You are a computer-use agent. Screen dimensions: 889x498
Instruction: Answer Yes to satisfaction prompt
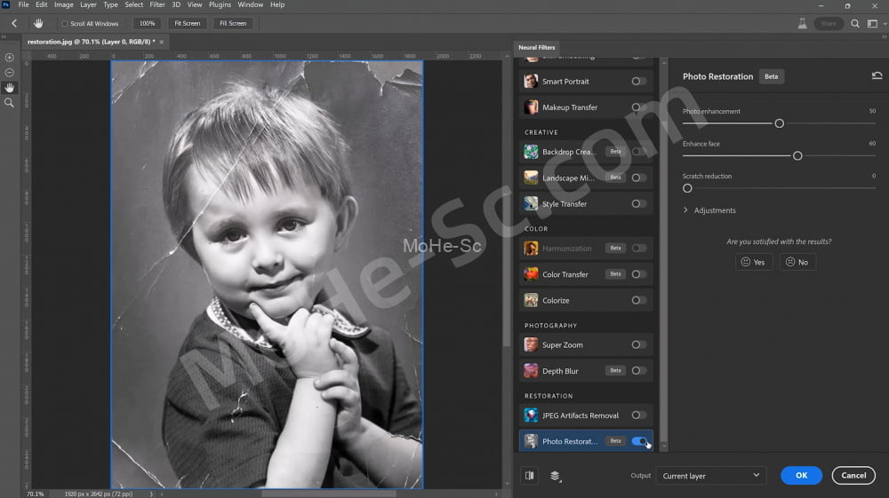click(x=754, y=262)
